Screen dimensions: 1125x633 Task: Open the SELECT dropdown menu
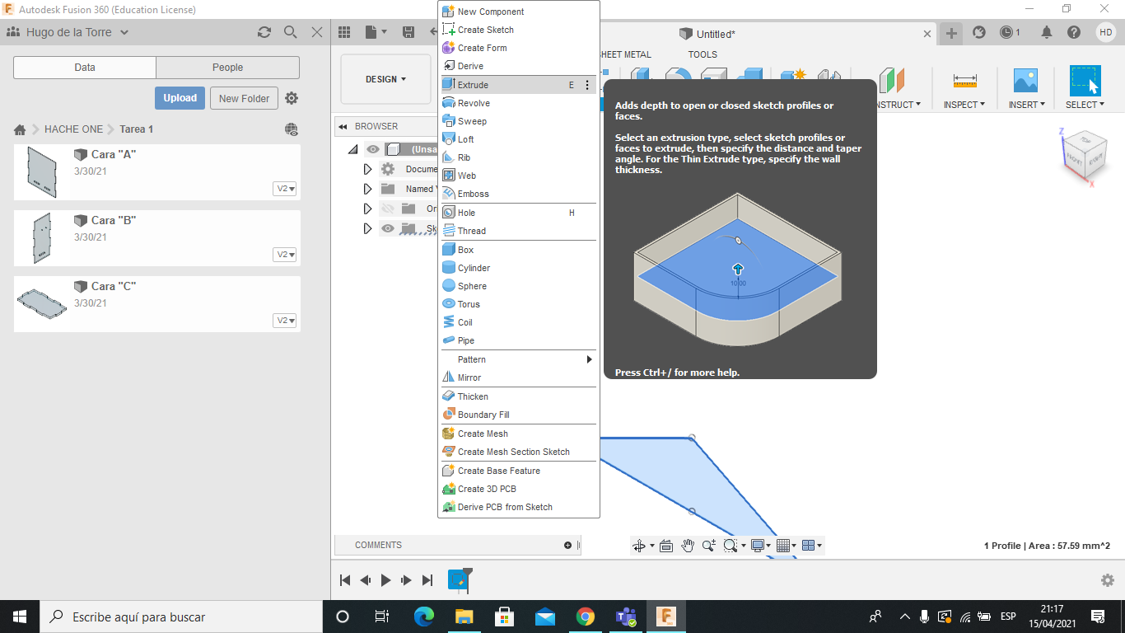pyautogui.click(x=1085, y=105)
